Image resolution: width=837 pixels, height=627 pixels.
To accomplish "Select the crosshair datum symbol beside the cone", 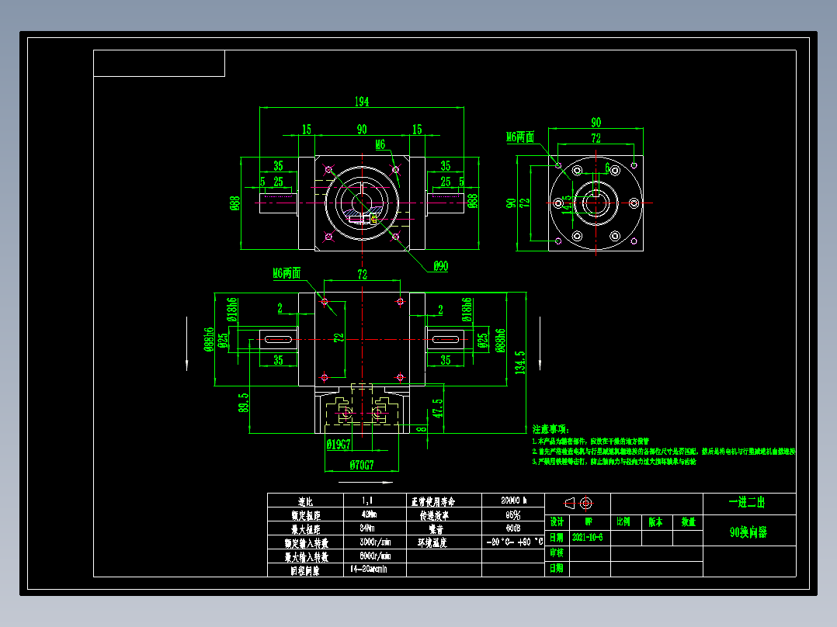I will point(587,503).
